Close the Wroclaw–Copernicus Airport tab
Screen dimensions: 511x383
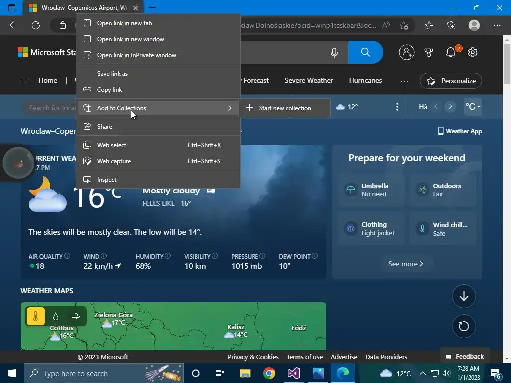tap(136, 8)
